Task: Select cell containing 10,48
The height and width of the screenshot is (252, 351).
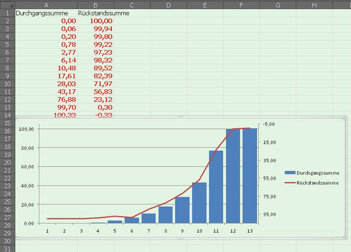Action: click(x=46, y=68)
